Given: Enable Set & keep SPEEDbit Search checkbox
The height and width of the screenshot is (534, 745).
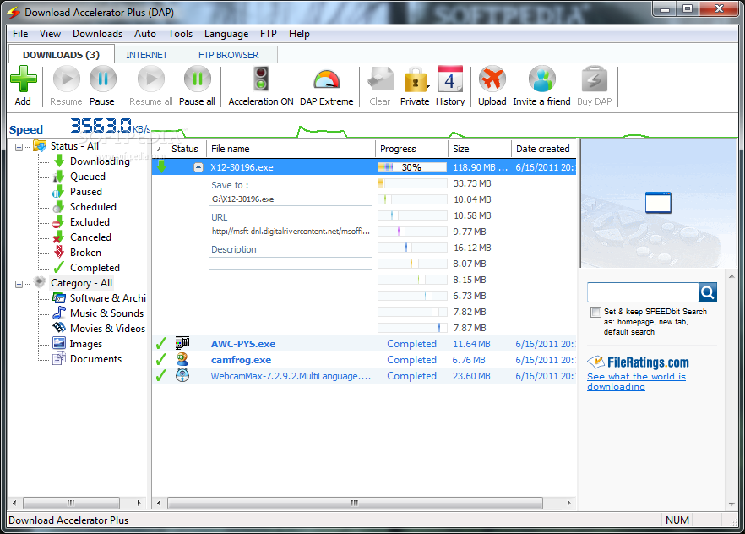Looking at the screenshot, I should [596, 312].
